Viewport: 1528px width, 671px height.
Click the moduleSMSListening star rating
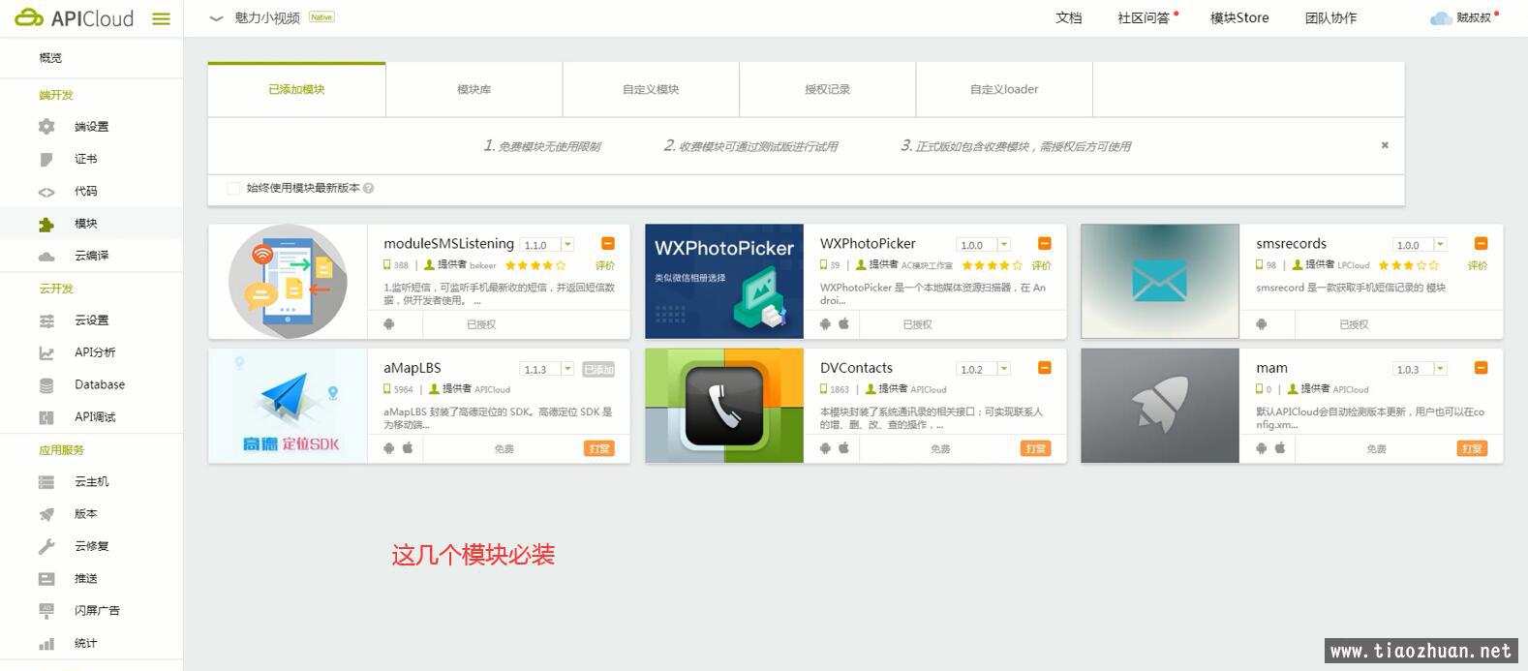click(535, 265)
